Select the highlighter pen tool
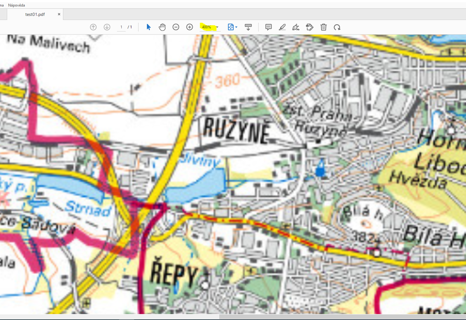 click(282, 27)
